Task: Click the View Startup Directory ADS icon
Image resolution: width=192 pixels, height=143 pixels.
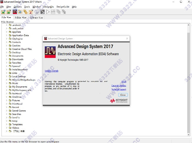Action: coord(15,12)
